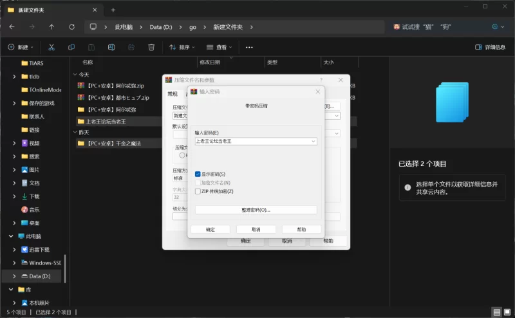Enable the ZIP 传统加密(Z) checkbox
515x318 pixels.
pyautogui.click(x=198, y=191)
